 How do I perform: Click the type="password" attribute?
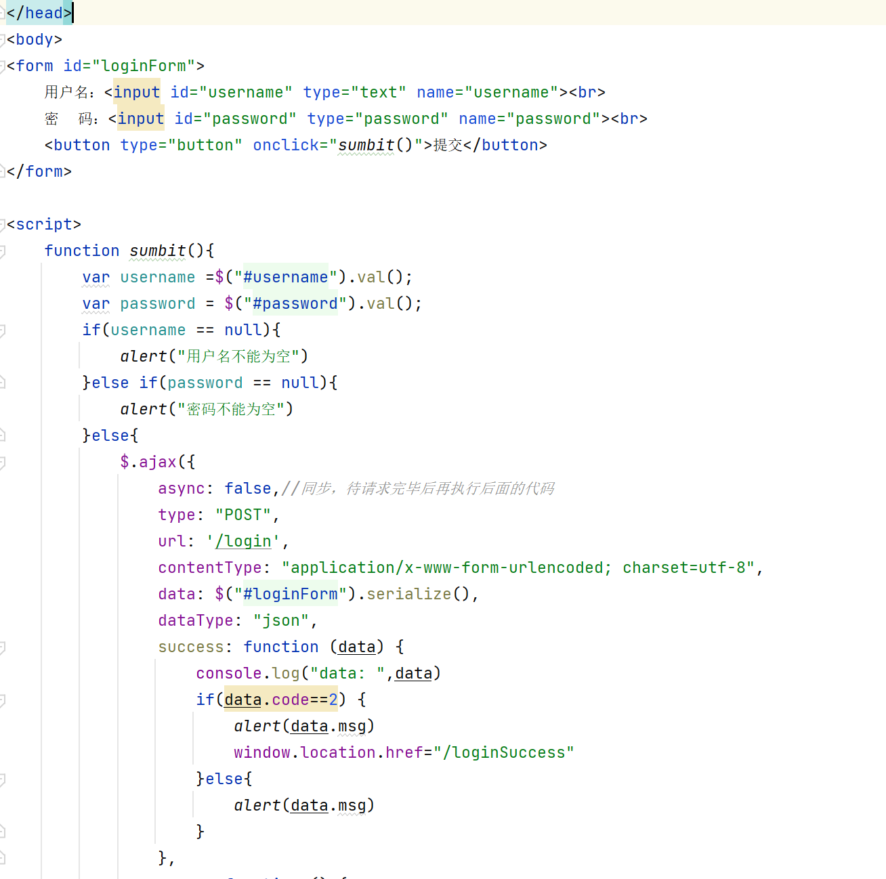coord(378,119)
